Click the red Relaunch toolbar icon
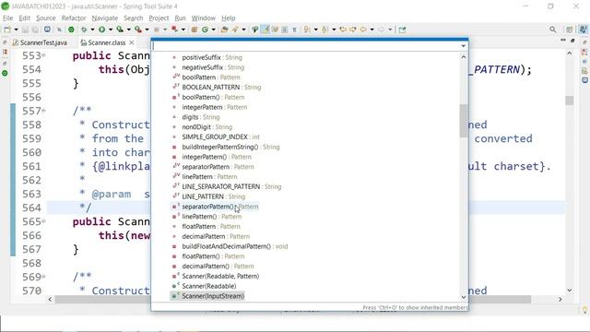590x332 pixels. (x=174, y=30)
